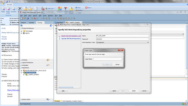
Task: Click the Save All icon in ODI toolbar
Action: pos(27,19)
